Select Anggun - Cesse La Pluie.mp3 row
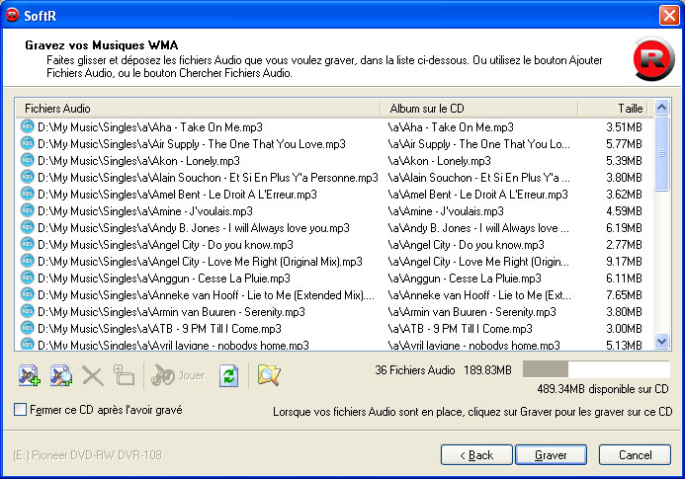The width and height of the screenshot is (685, 479). (335, 279)
